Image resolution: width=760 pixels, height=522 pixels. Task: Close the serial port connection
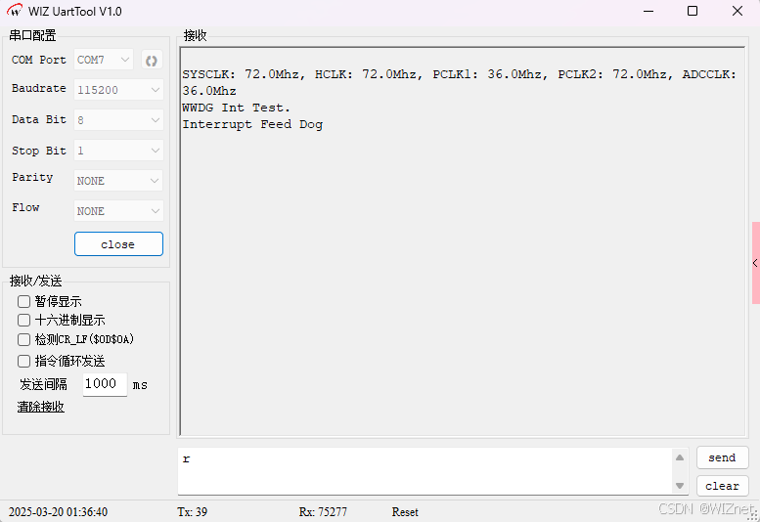pos(118,244)
